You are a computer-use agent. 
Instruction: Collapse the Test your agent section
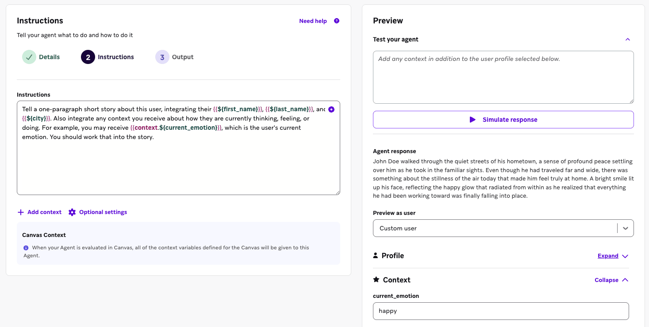click(x=627, y=39)
